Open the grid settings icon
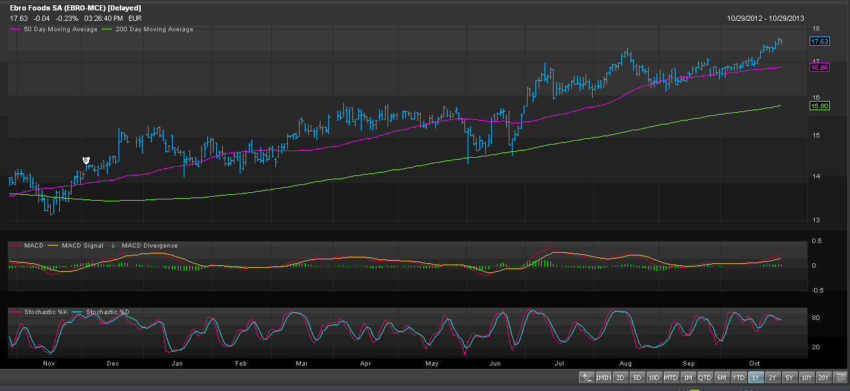This screenshot has height=391, width=850. 841,377
